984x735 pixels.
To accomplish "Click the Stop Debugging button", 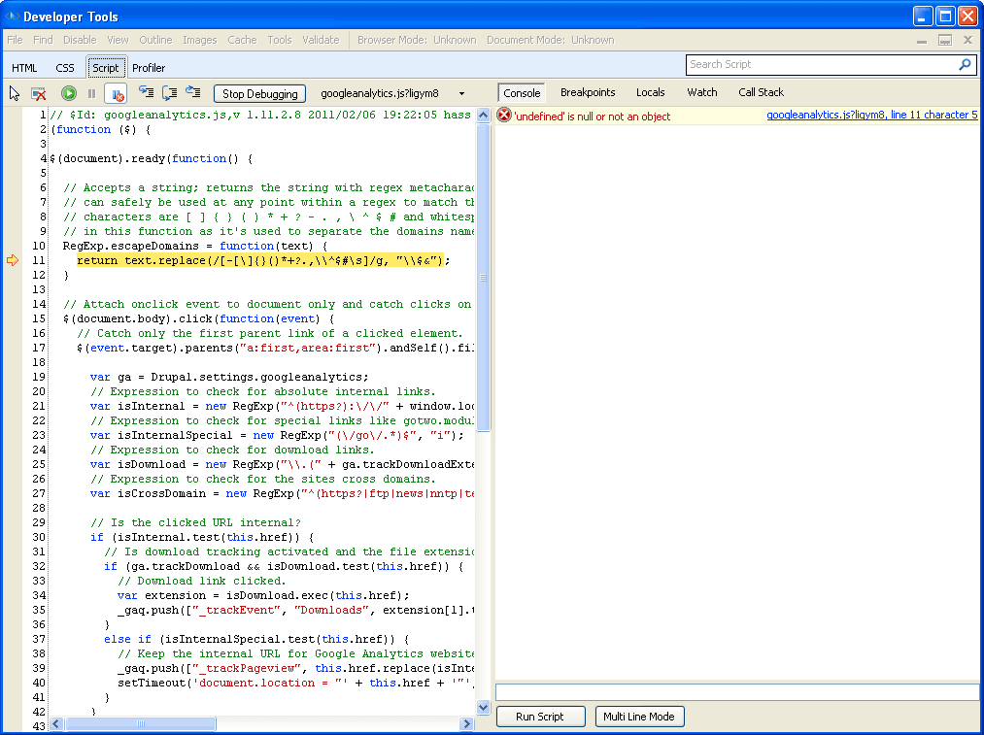I will (259, 94).
